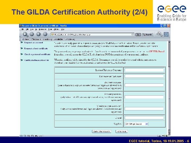The width and height of the screenshot is (191, 143).
Task: Click the Home bookmark icon
Action: (25, 39)
